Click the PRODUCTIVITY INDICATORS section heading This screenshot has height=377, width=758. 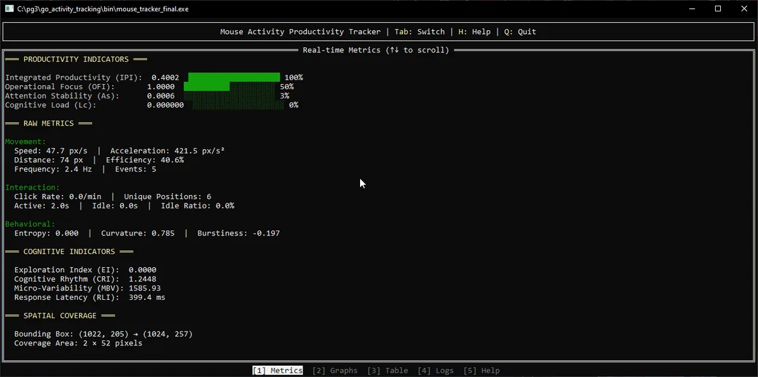76,59
